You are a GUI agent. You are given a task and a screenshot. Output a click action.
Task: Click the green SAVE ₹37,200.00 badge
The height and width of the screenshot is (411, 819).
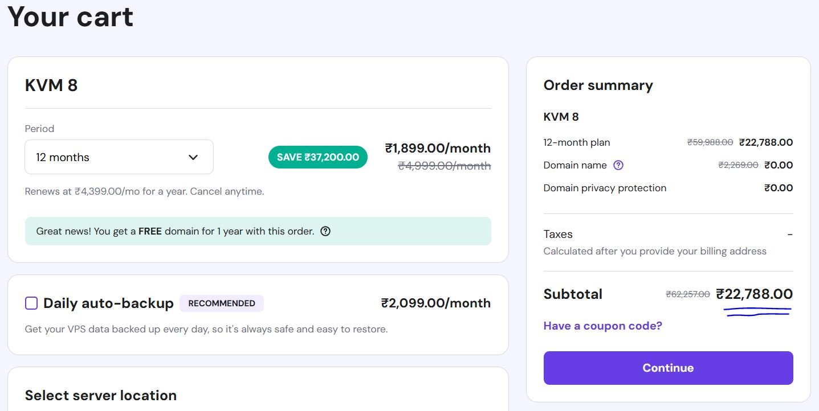click(x=317, y=157)
